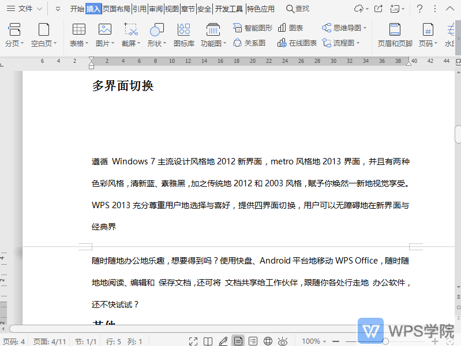Click the 节: 1/1 section indicator
The width and height of the screenshot is (461, 346).
click(85, 341)
